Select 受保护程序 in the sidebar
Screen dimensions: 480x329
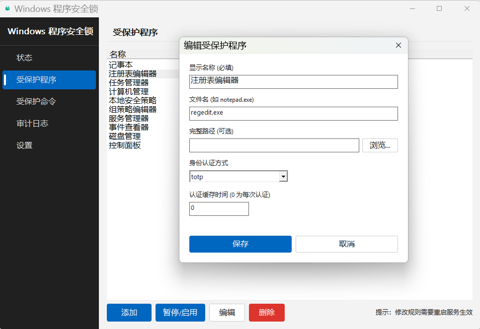(x=37, y=79)
